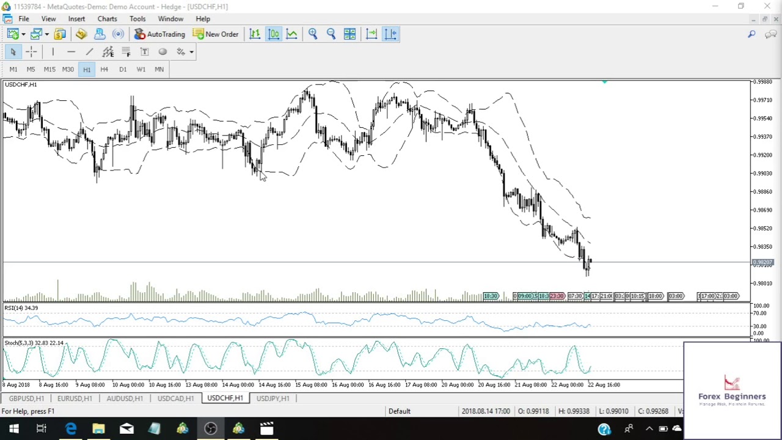The height and width of the screenshot is (440, 782).
Task: Click the Default profile in status bar
Action: pos(400,411)
